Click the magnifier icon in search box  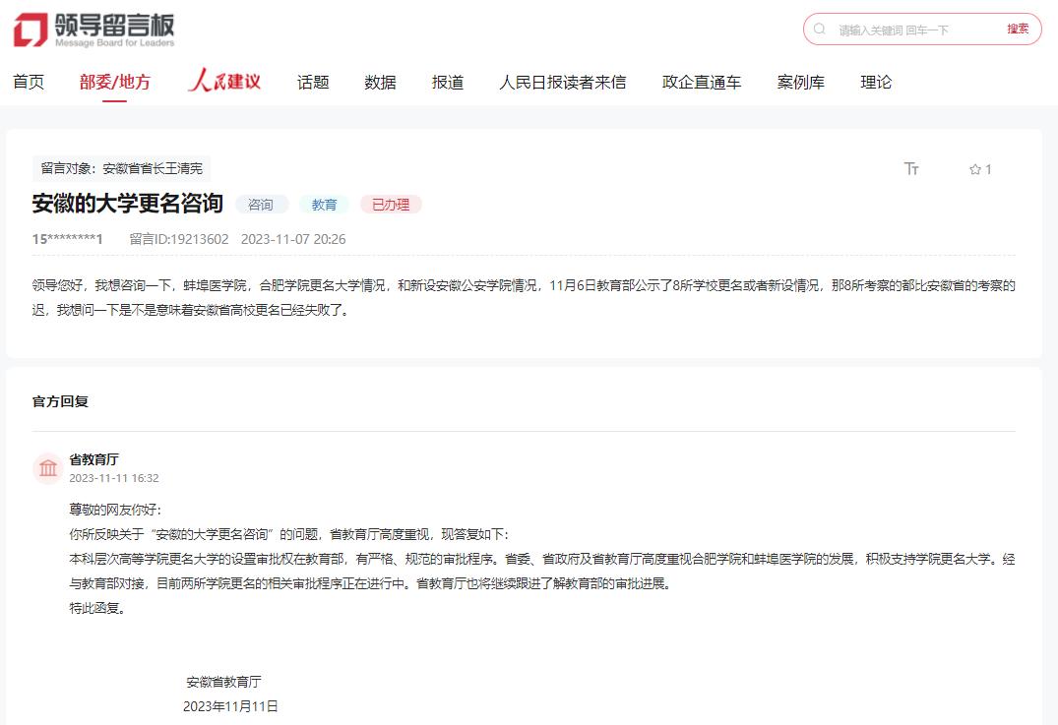[x=821, y=30]
